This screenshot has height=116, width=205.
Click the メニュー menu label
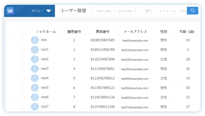coord(37,11)
